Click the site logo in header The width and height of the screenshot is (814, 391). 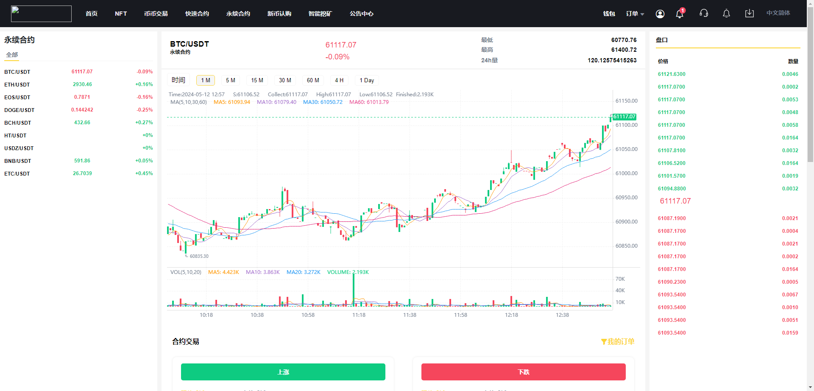coord(41,14)
